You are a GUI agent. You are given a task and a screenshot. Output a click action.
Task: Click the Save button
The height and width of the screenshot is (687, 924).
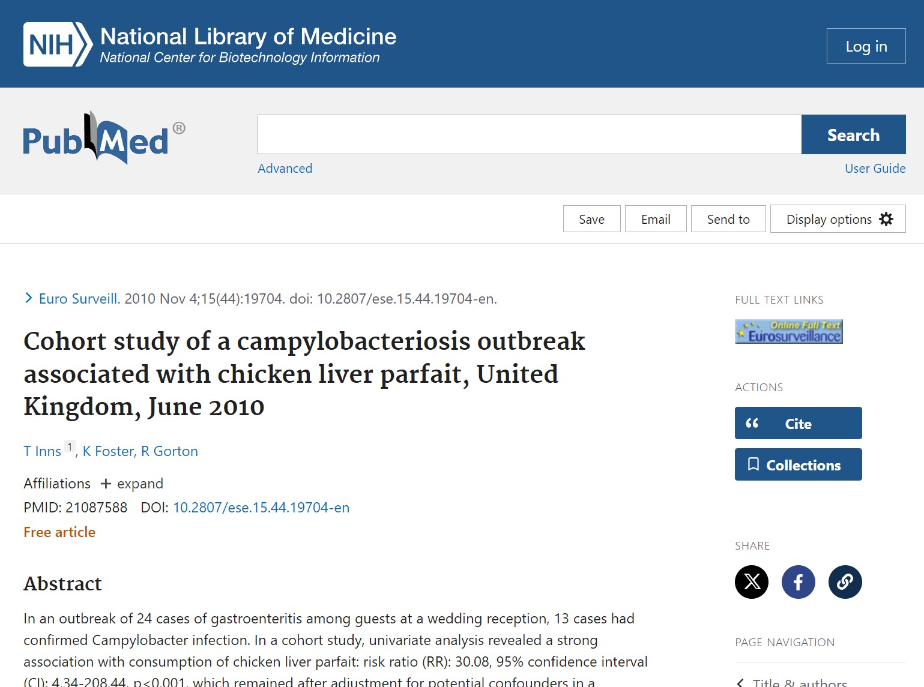click(x=591, y=218)
